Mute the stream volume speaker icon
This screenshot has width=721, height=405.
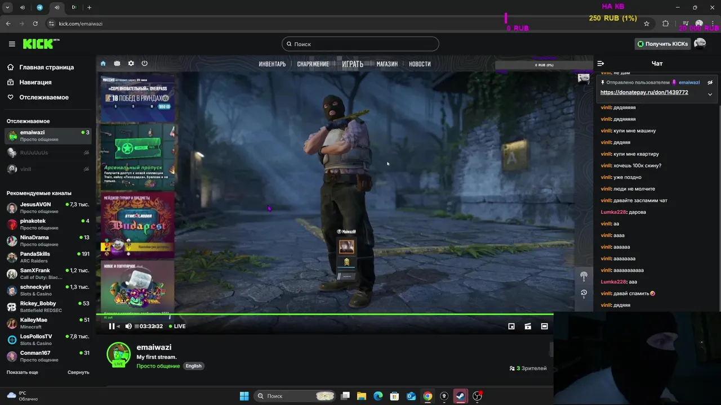(128, 326)
